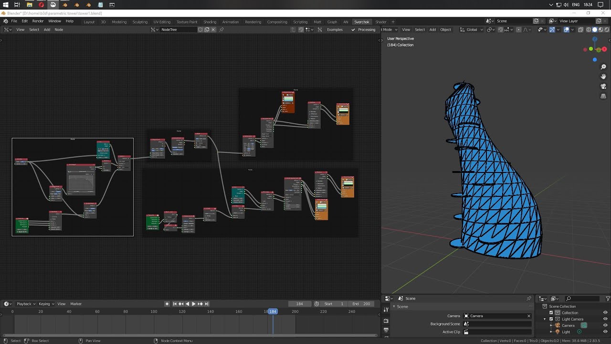This screenshot has width=611, height=344.
Task: Hide the Light object in Outliner
Action: tap(605, 332)
